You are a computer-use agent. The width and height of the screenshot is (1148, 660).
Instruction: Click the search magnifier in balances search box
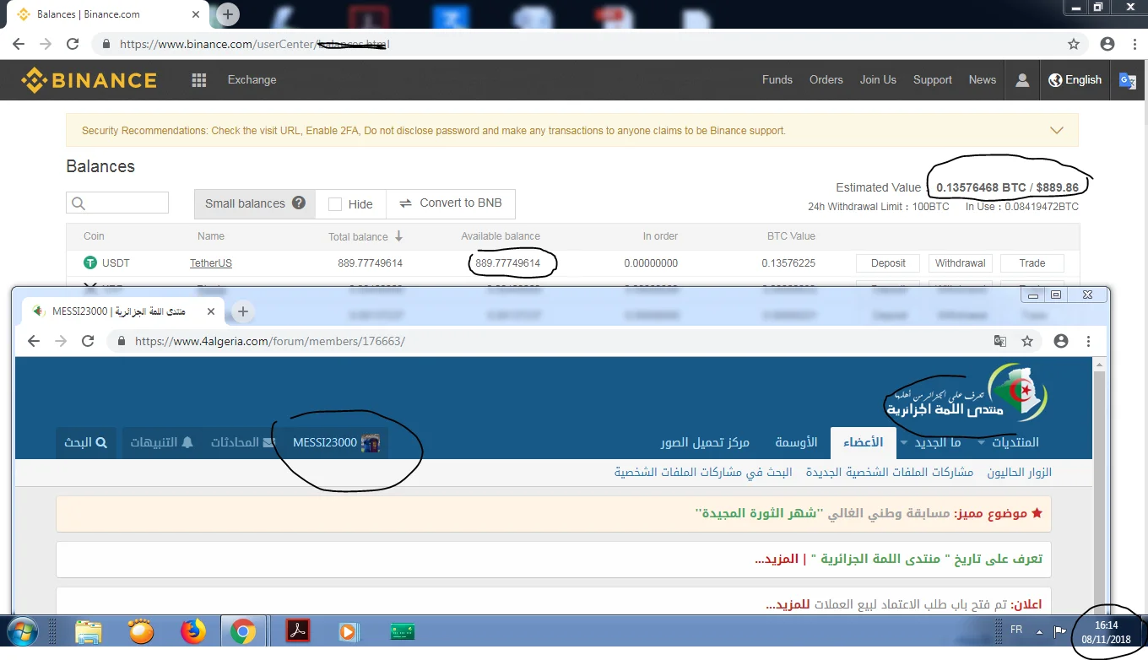79,203
